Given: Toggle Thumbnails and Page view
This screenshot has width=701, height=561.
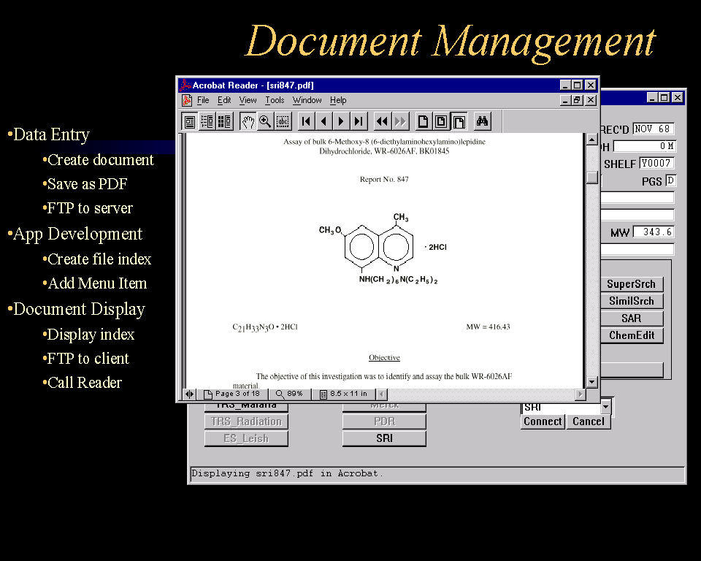Looking at the screenshot, I should [224, 121].
